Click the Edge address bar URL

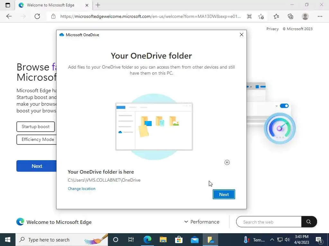coord(150,16)
